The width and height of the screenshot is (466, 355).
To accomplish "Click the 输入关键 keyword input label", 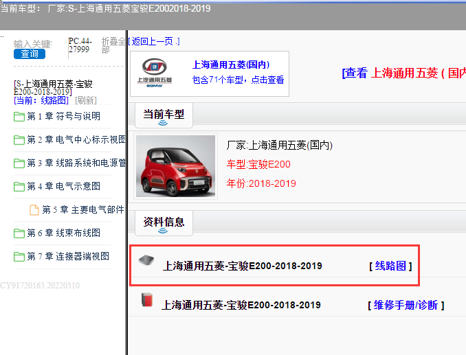I will (33, 44).
